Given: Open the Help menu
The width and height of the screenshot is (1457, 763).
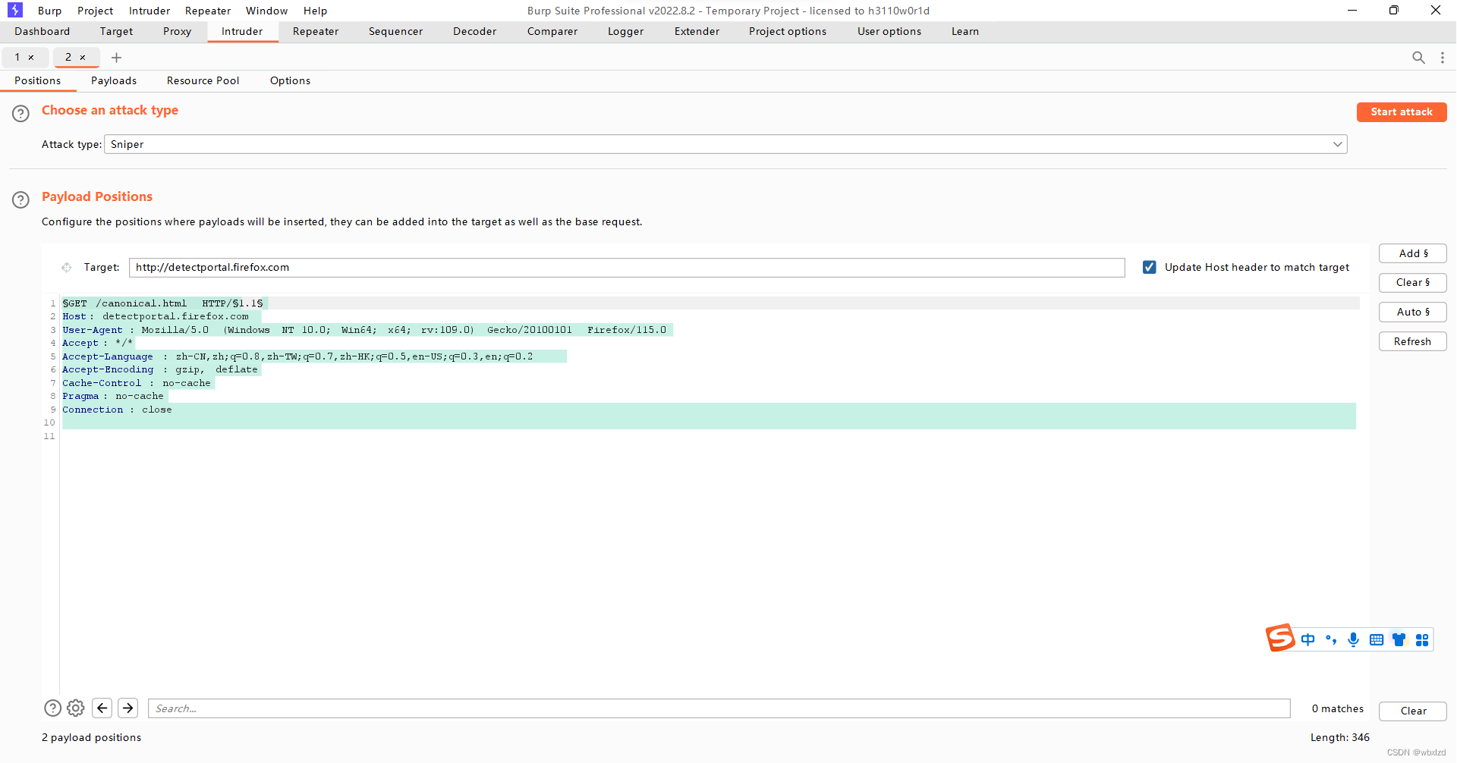Looking at the screenshot, I should [315, 11].
